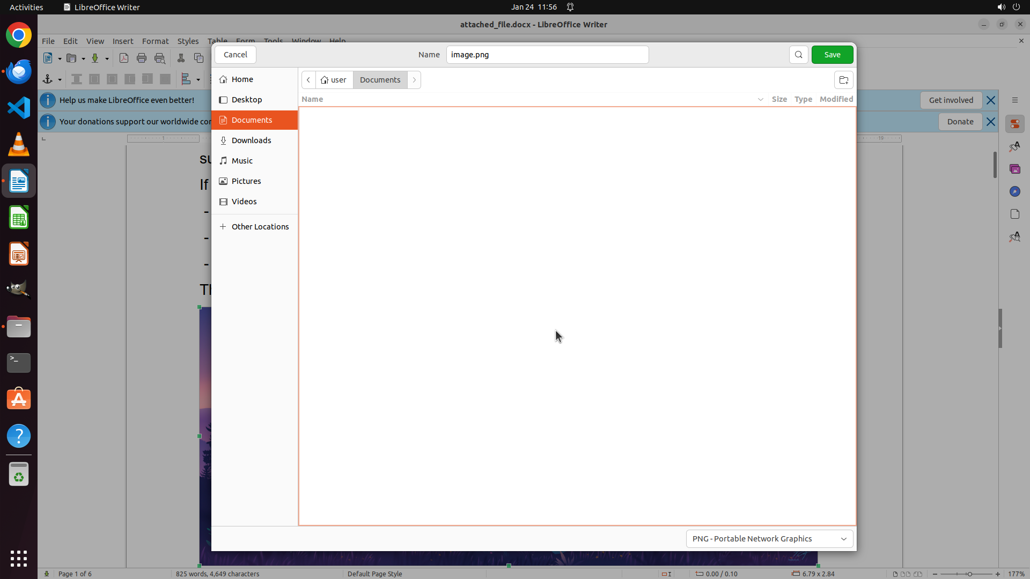The width and height of the screenshot is (1030, 579).
Task: Click the image.png filename field
Action: 547,55
